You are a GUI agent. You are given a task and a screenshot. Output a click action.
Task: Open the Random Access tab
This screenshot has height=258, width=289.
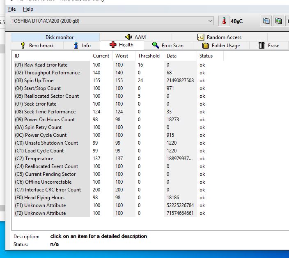pos(219,37)
